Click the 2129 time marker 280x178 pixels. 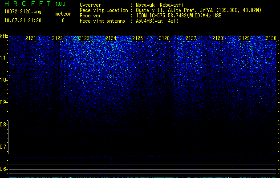tap(244, 38)
